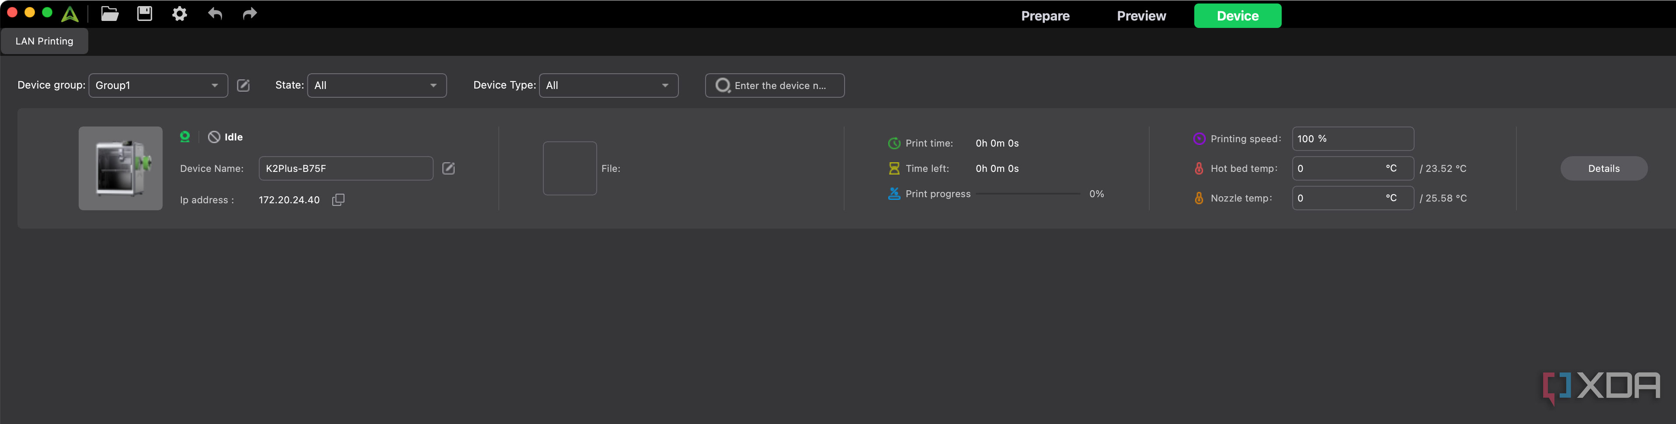This screenshot has width=1676, height=424.
Task: Open a file with the folder icon
Action: [110, 14]
